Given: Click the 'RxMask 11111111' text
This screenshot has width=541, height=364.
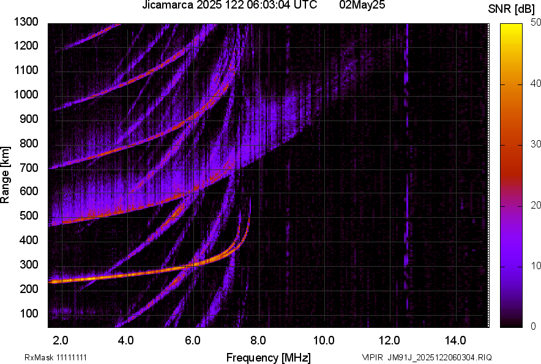Looking at the screenshot, I should point(56,357).
